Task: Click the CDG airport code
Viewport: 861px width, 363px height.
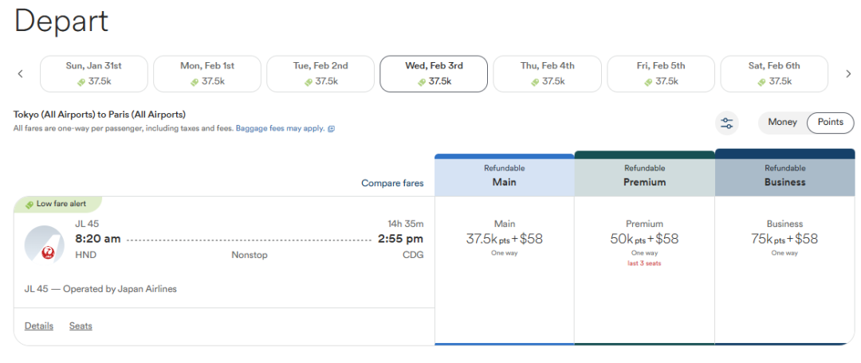Action: tap(413, 255)
